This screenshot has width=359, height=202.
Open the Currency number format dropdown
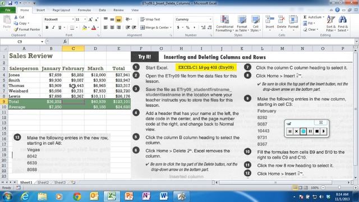(x=210, y=20)
